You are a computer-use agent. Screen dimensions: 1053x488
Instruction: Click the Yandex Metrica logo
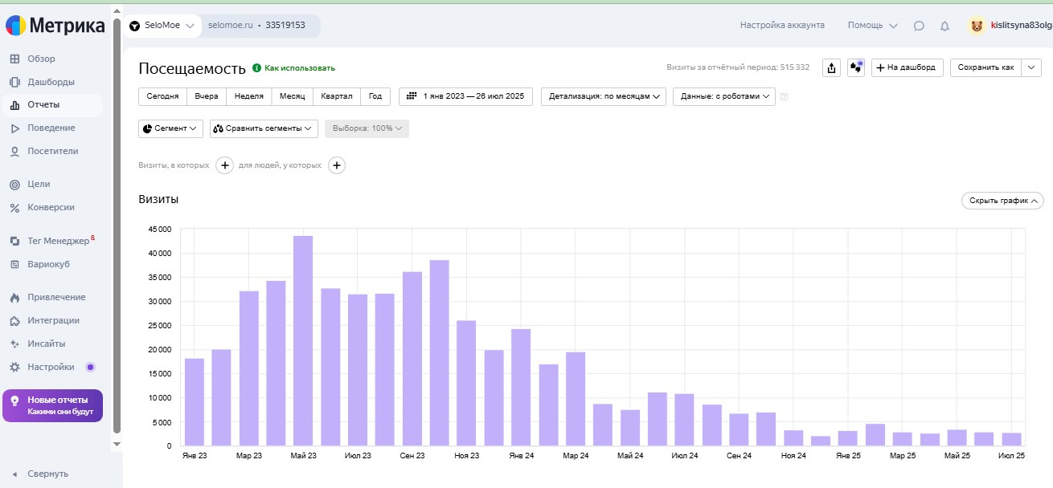tap(55, 26)
